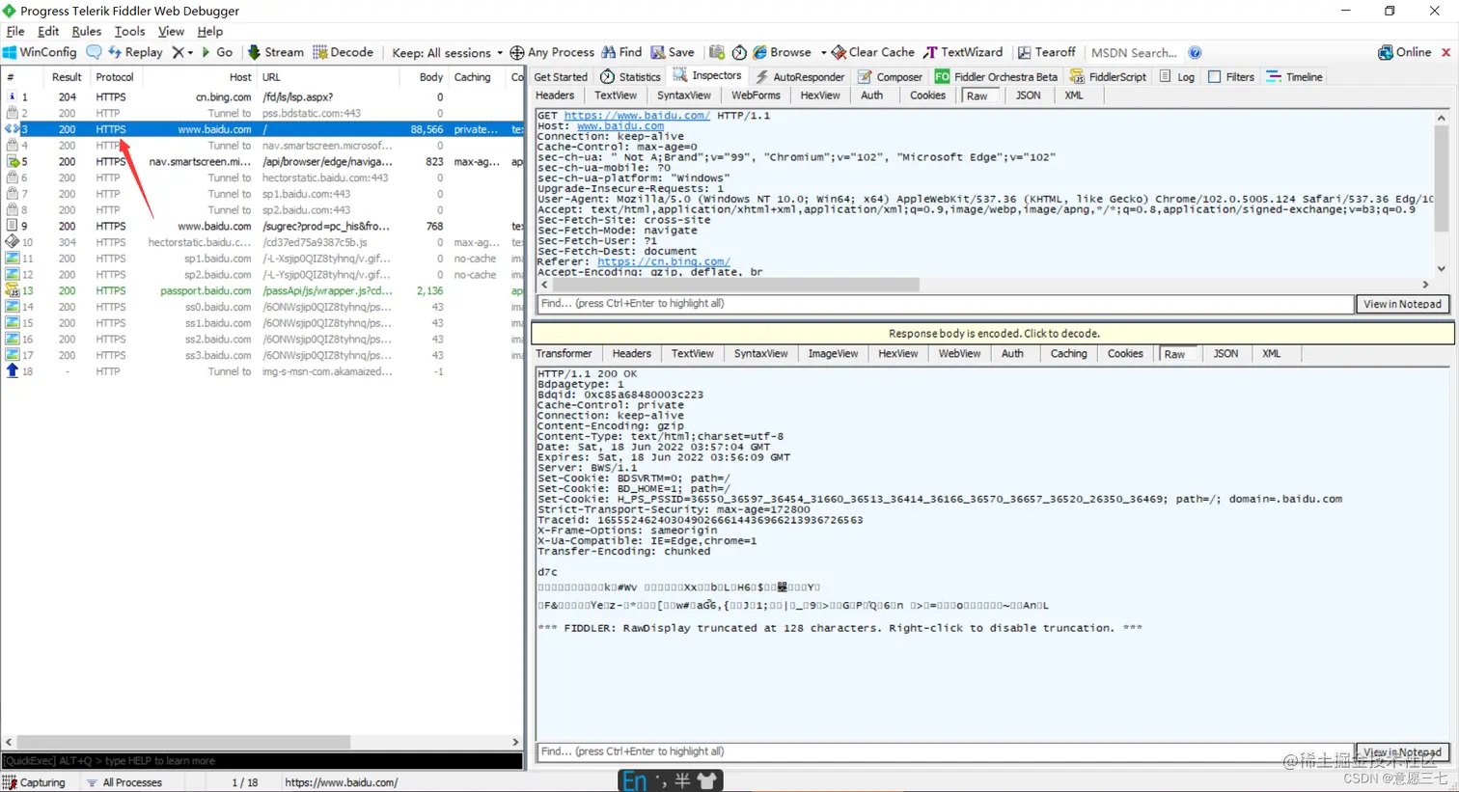
Task: Switch to the Timeline tab
Action: (x=1294, y=76)
